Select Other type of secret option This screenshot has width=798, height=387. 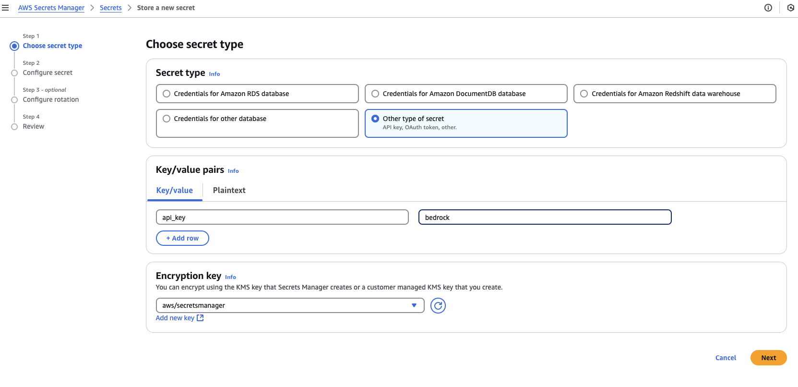(x=466, y=123)
